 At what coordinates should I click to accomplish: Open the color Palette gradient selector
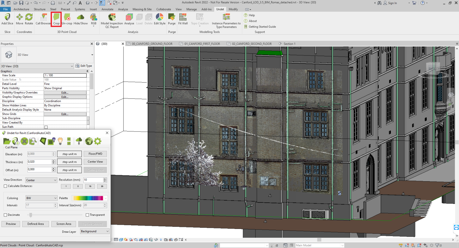[90, 198]
